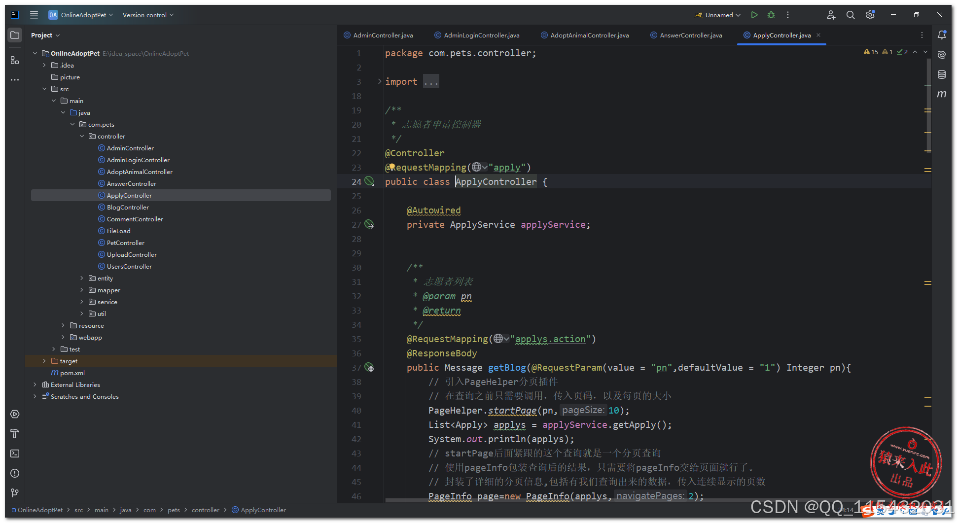Collapse the src folder
The image size is (957, 523).
(44, 89)
